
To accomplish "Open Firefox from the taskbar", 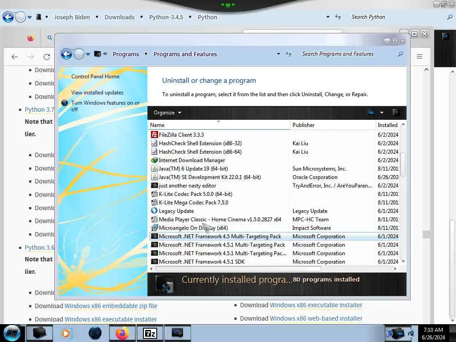I will (x=122, y=333).
